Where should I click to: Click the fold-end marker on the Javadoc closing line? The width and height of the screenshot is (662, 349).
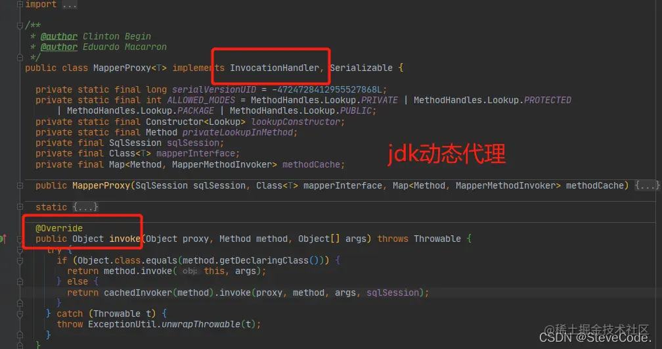20,57
